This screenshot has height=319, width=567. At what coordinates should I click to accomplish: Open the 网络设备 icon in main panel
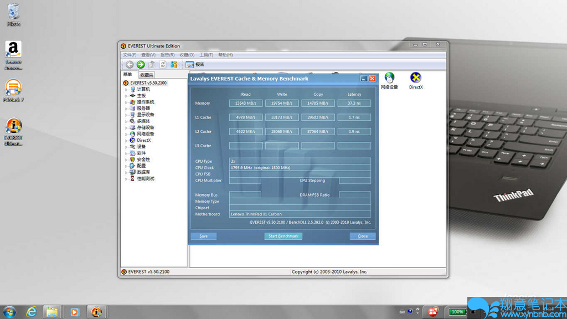tap(389, 81)
